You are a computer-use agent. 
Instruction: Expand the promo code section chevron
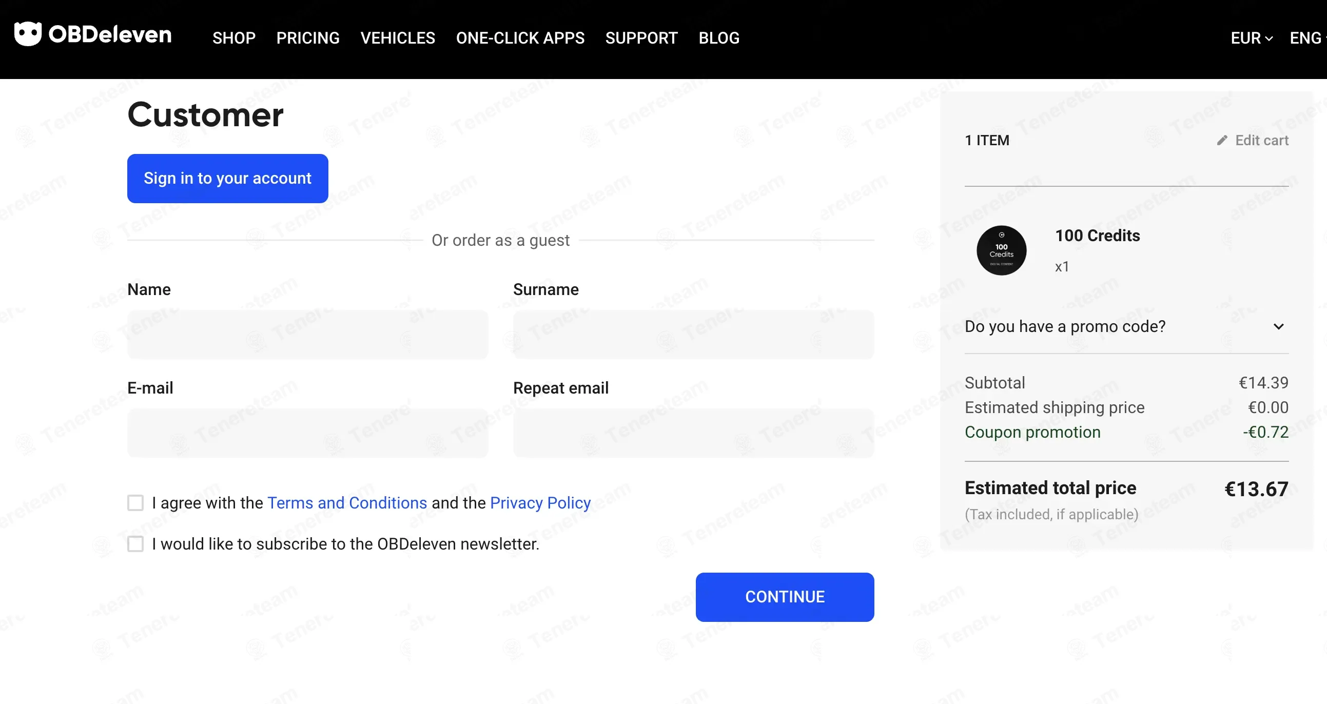(1279, 326)
